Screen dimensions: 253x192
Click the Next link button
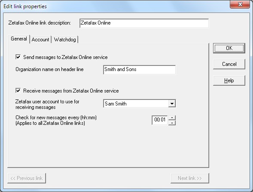(x=190, y=178)
